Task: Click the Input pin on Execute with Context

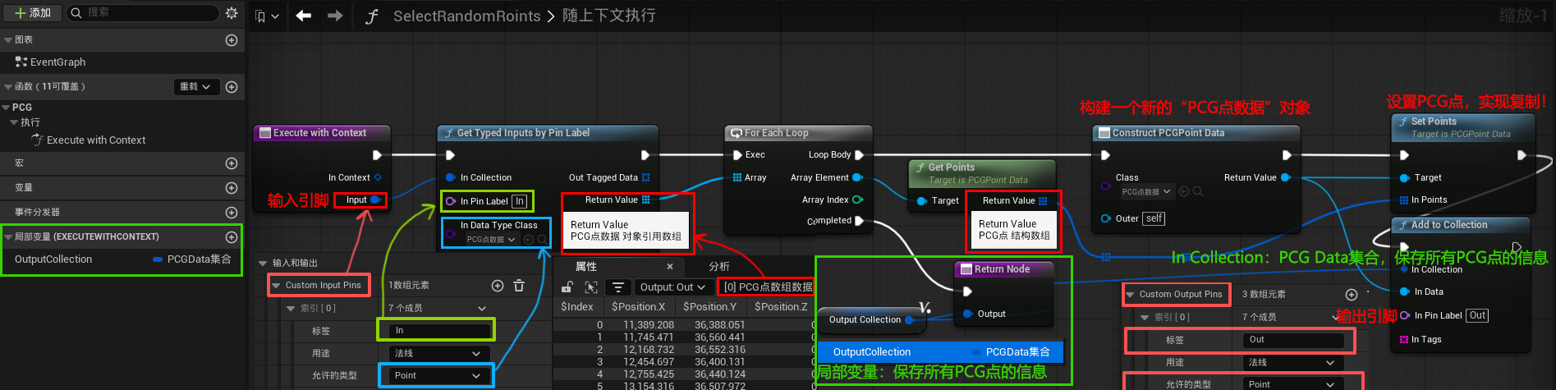Action: coord(375,200)
